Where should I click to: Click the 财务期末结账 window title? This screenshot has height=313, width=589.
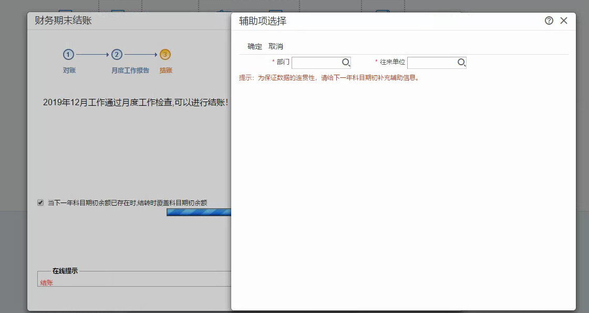pos(63,21)
